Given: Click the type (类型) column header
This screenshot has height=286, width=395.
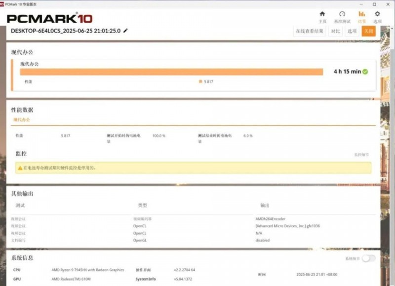Looking at the screenshot, I should [143, 205].
